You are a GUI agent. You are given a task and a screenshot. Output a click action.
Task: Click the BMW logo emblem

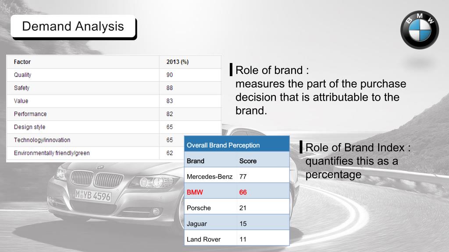point(420,30)
